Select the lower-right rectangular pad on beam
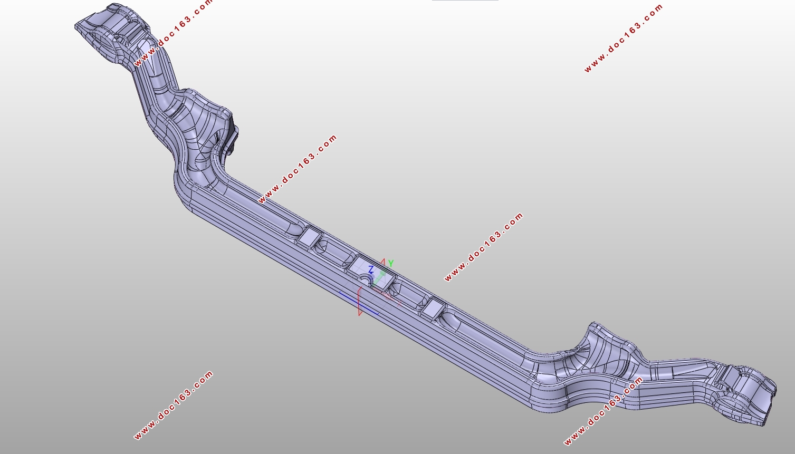This screenshot has height=454, width=795. (433, 309)
